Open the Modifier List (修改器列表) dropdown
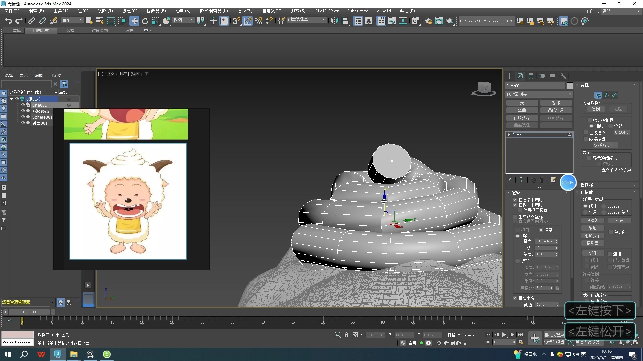The height and width of the screenshot is (361, 643). click(539, 94)
